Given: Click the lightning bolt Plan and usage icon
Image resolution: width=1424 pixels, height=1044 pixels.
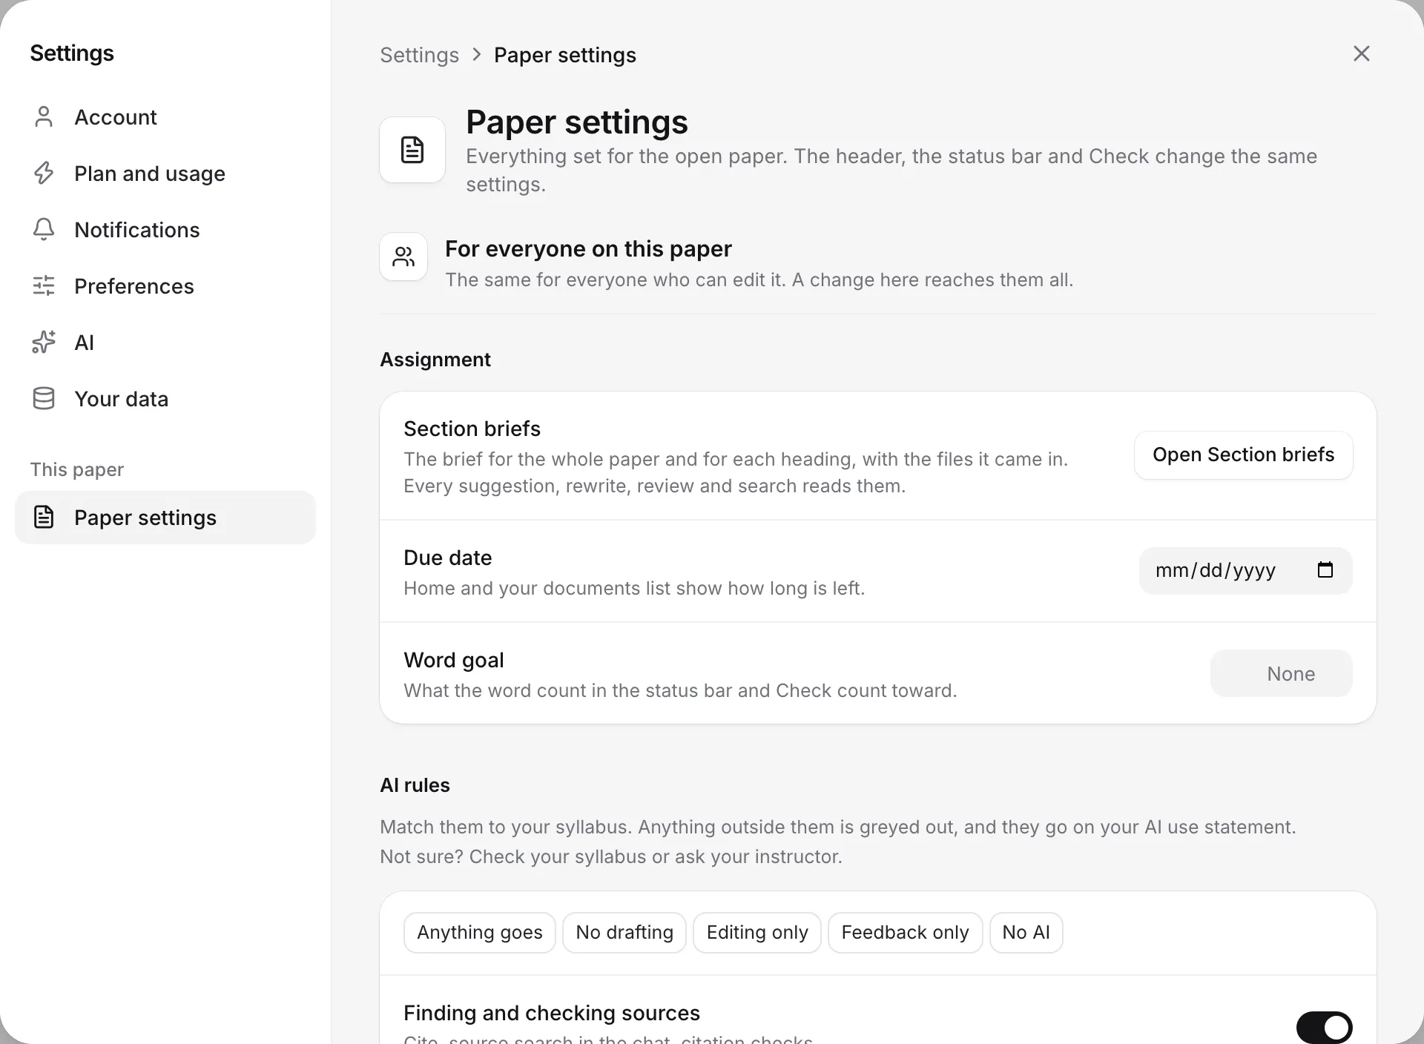Looking at the screenshot, I should tap(44, 174).
